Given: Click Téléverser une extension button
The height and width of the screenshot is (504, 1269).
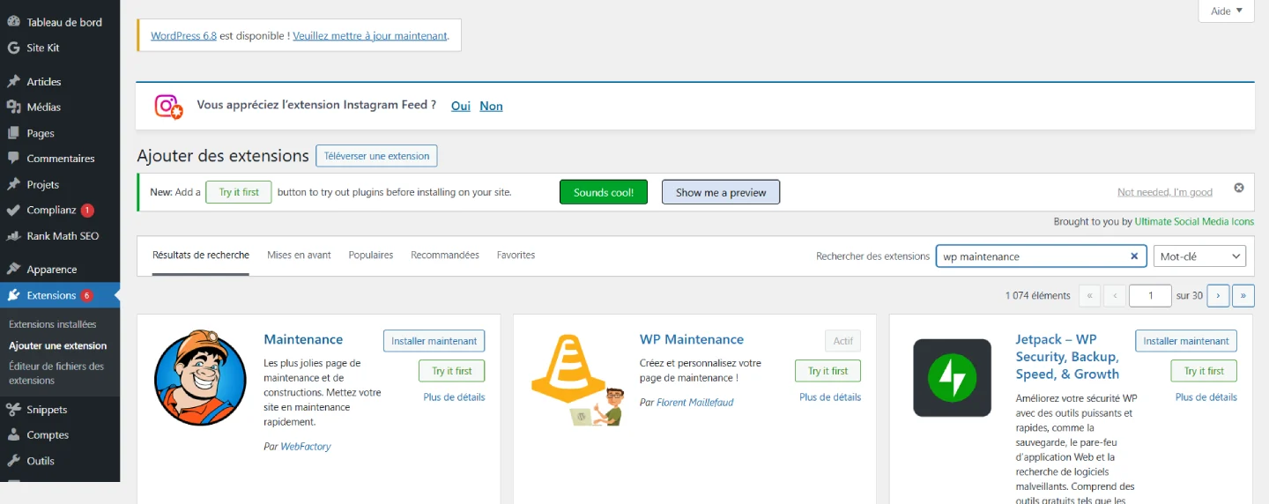Looking at the screenshot, I should pyautogui.click(x=376, y=156).
